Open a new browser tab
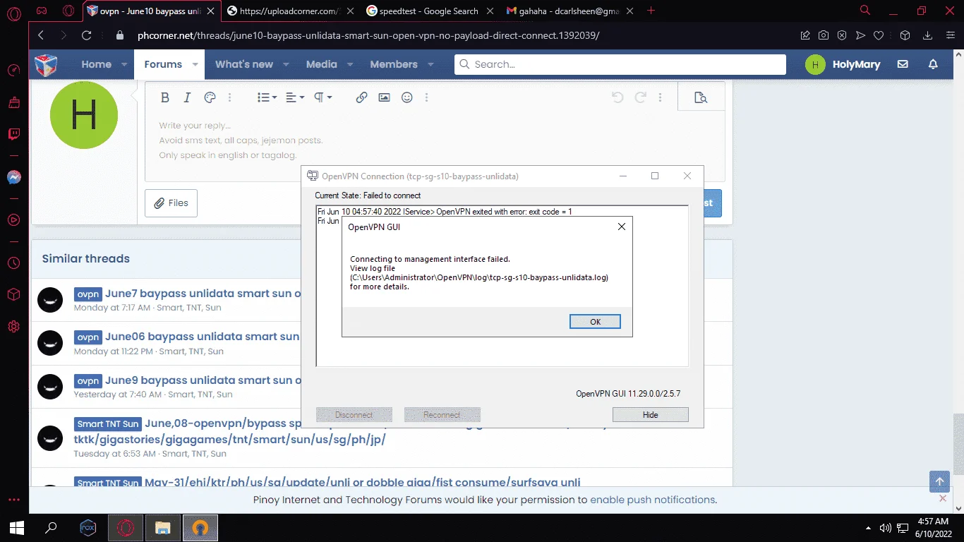964x542 pixels. [x=651, y=11]
